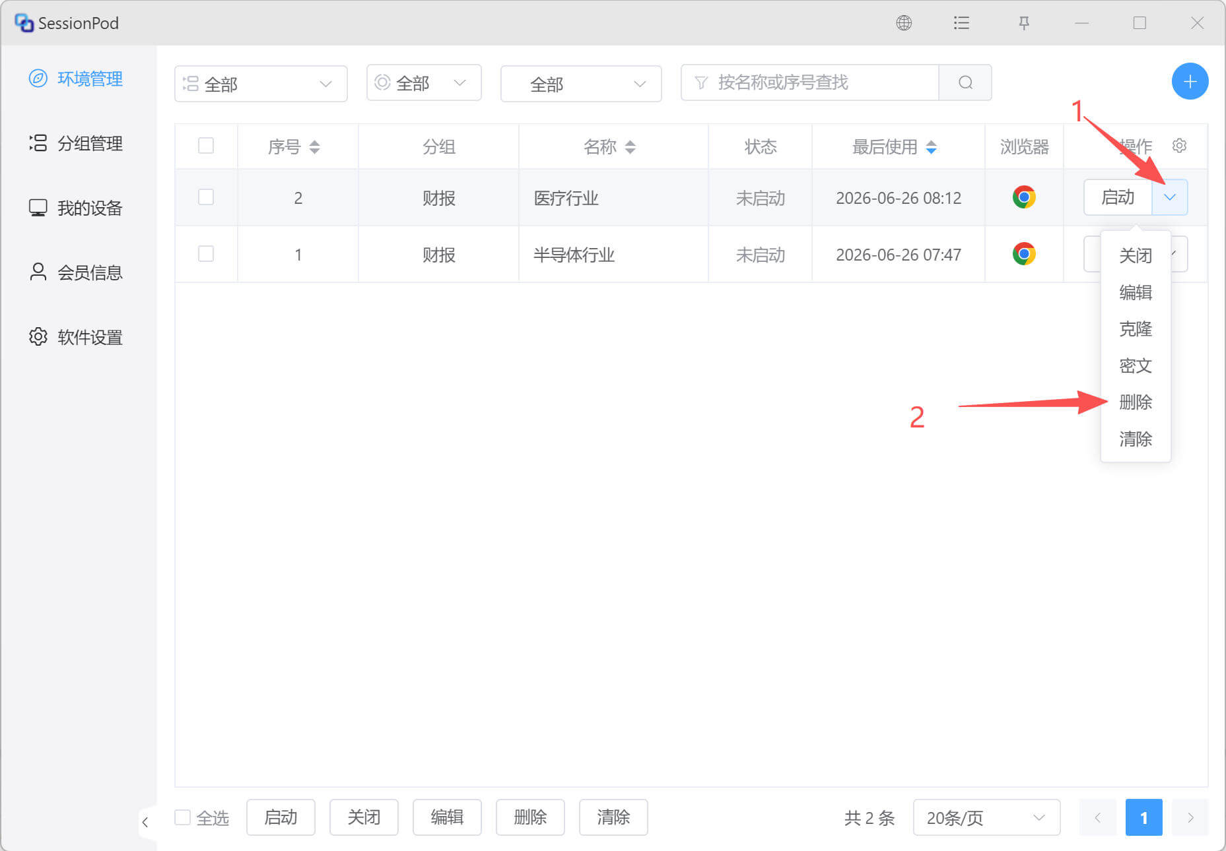Click the search magnifier icon

pyautogui.click(x=965, y=82)
